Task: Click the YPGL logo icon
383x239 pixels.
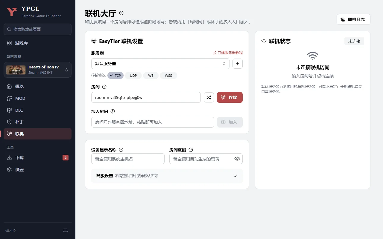Action: 12,12
